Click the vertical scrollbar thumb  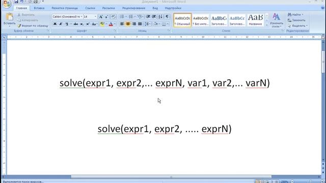pos(323,62)
